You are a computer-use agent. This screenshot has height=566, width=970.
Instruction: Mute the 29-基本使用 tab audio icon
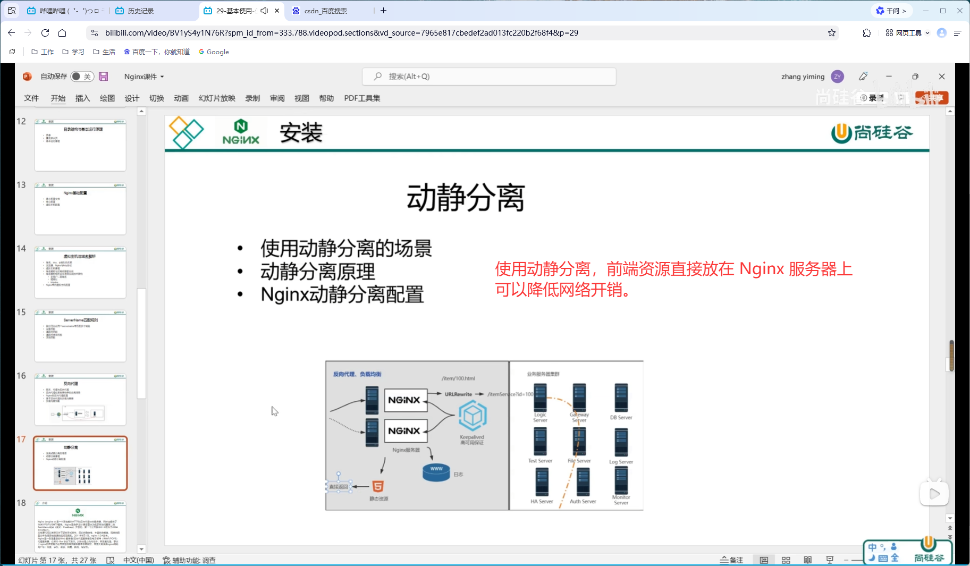(x=264, y=11)
